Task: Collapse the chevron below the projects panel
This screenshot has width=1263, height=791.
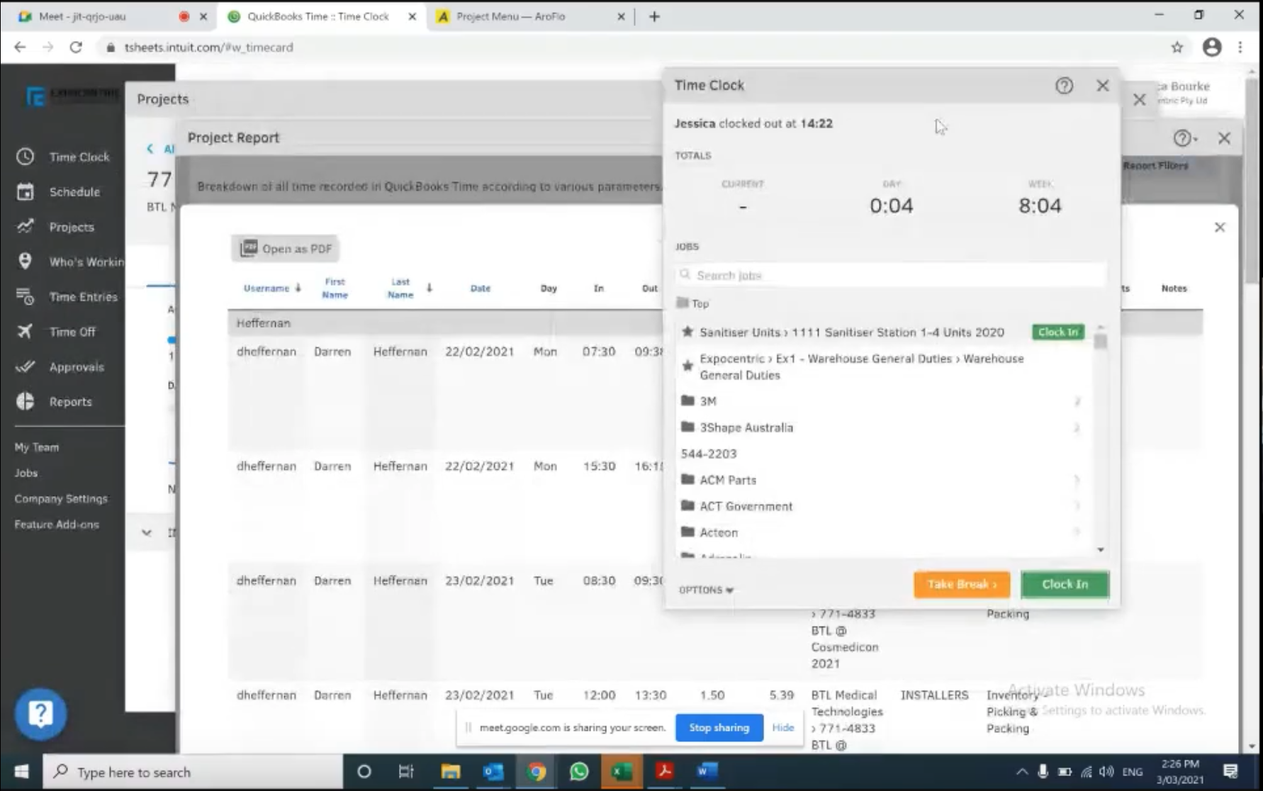Action: click(146, 532)
